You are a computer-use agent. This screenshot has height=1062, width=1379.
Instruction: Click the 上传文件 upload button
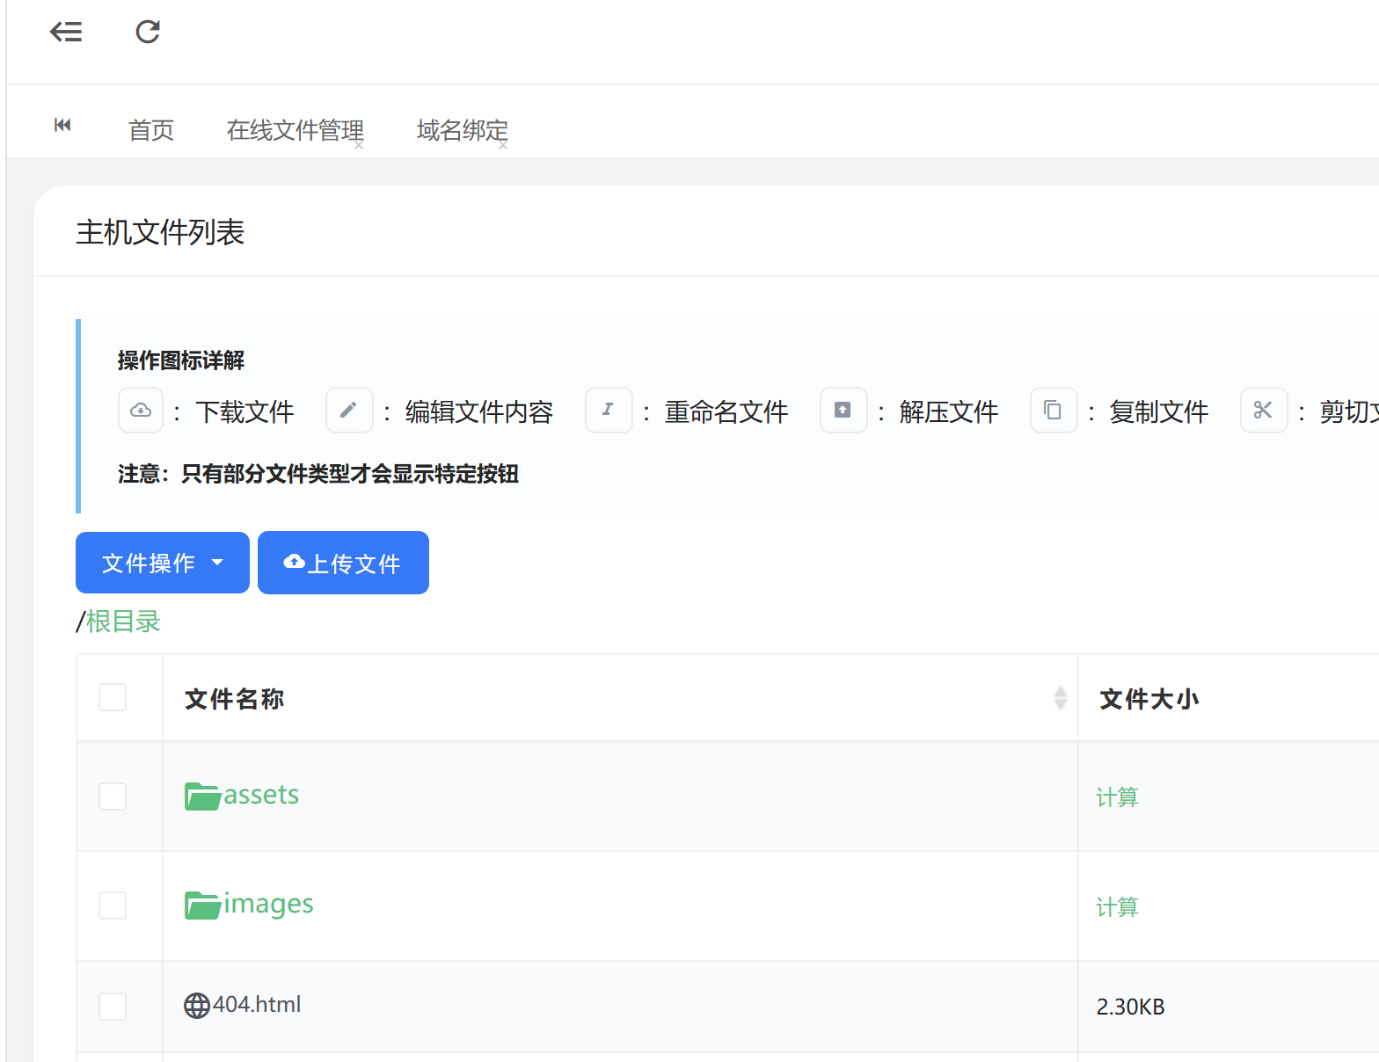[x=343, y=563]
